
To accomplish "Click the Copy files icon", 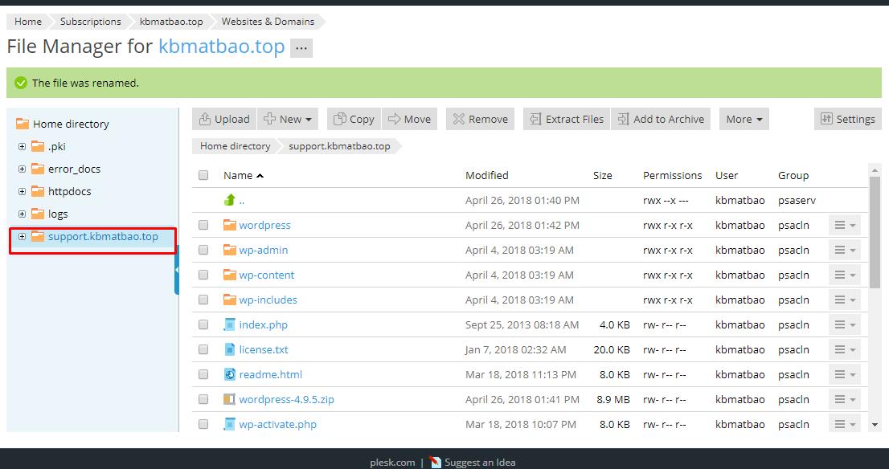I will tap(341, 119).
